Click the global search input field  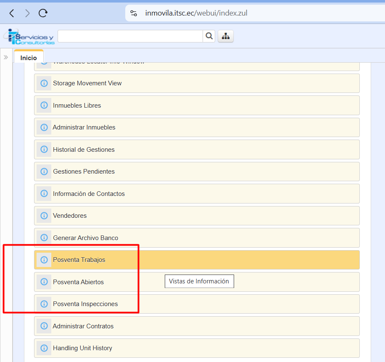130,36
